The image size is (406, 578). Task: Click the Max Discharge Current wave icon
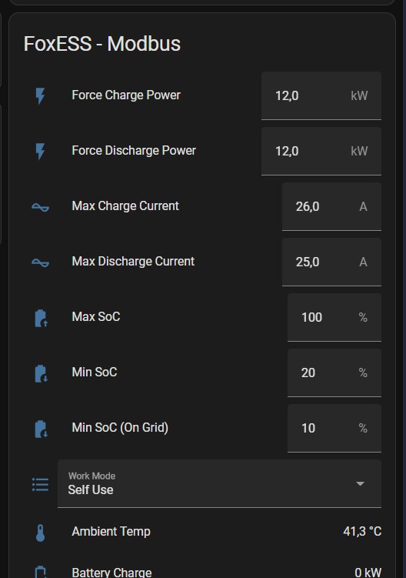(x=40, y=262)
